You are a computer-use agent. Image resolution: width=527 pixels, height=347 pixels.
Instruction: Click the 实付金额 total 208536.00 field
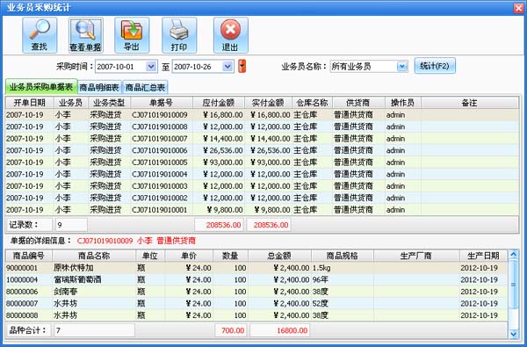click(x=269, y=225)
